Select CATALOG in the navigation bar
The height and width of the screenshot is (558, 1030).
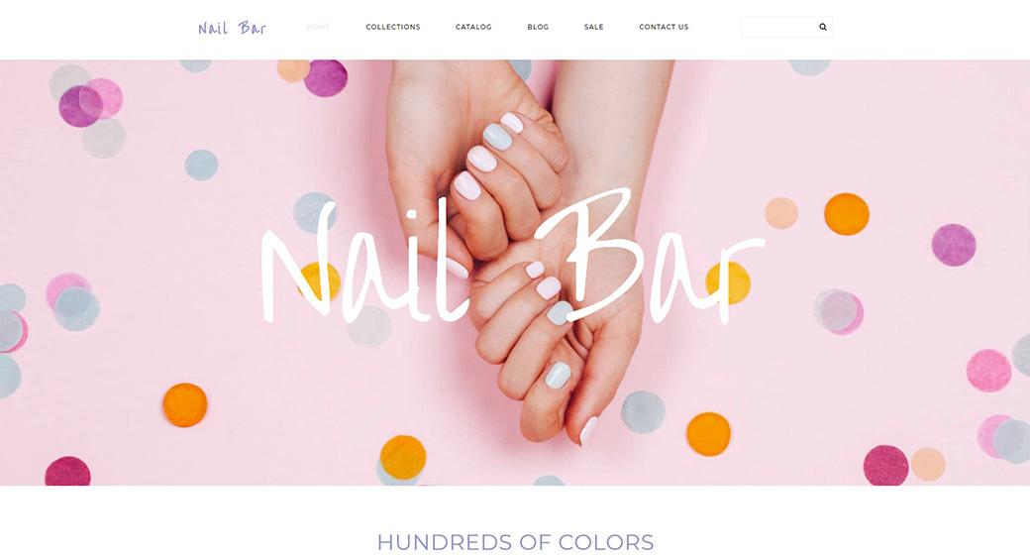pos(473,27)
